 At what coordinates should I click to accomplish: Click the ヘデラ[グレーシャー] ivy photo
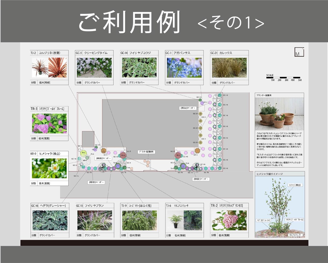(50, 220)
